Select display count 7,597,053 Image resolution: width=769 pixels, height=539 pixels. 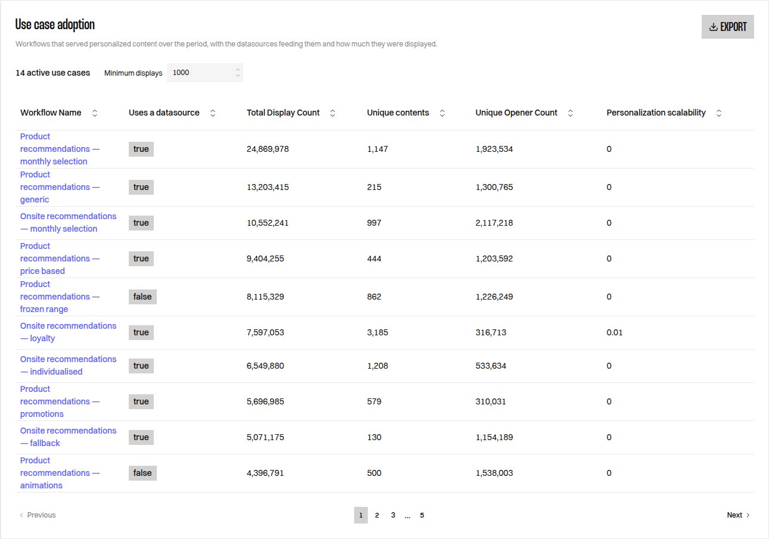pos(265,332)
